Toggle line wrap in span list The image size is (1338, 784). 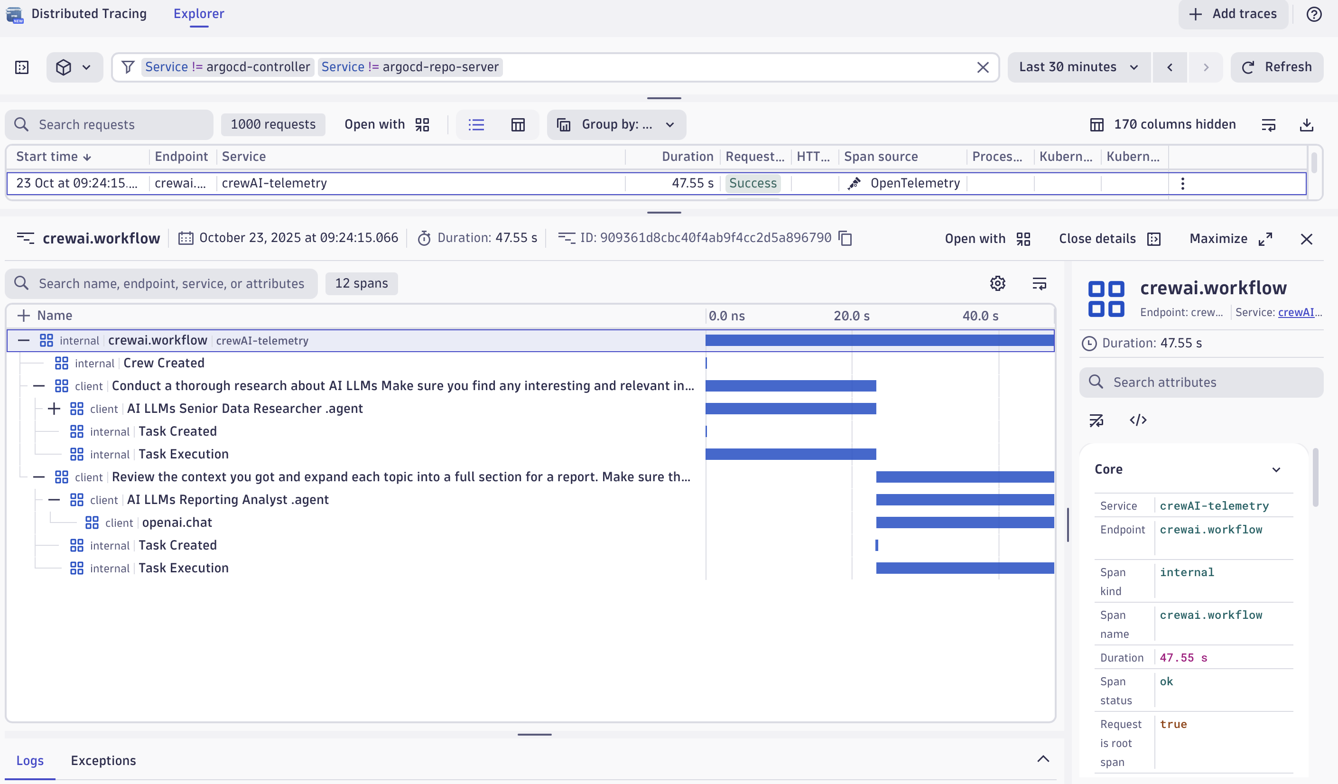tap(1039, 284)
